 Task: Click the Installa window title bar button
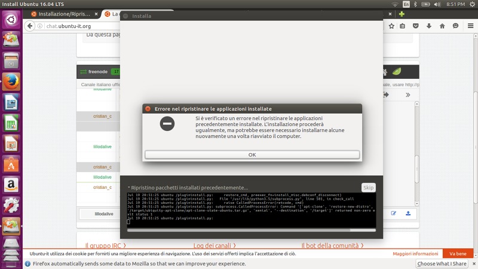[125, 16]
